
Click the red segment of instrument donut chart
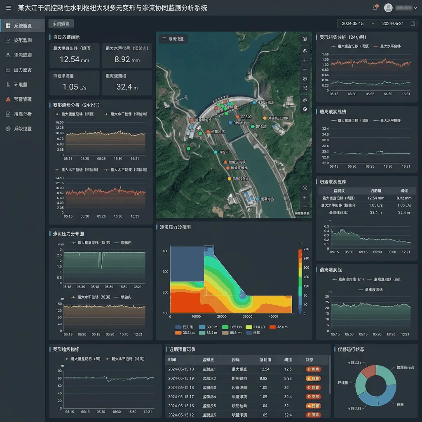point(369,371)
